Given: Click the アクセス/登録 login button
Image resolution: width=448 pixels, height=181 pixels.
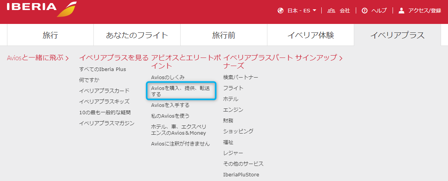Looking at the screenshot, I should [x=425, y=10].
